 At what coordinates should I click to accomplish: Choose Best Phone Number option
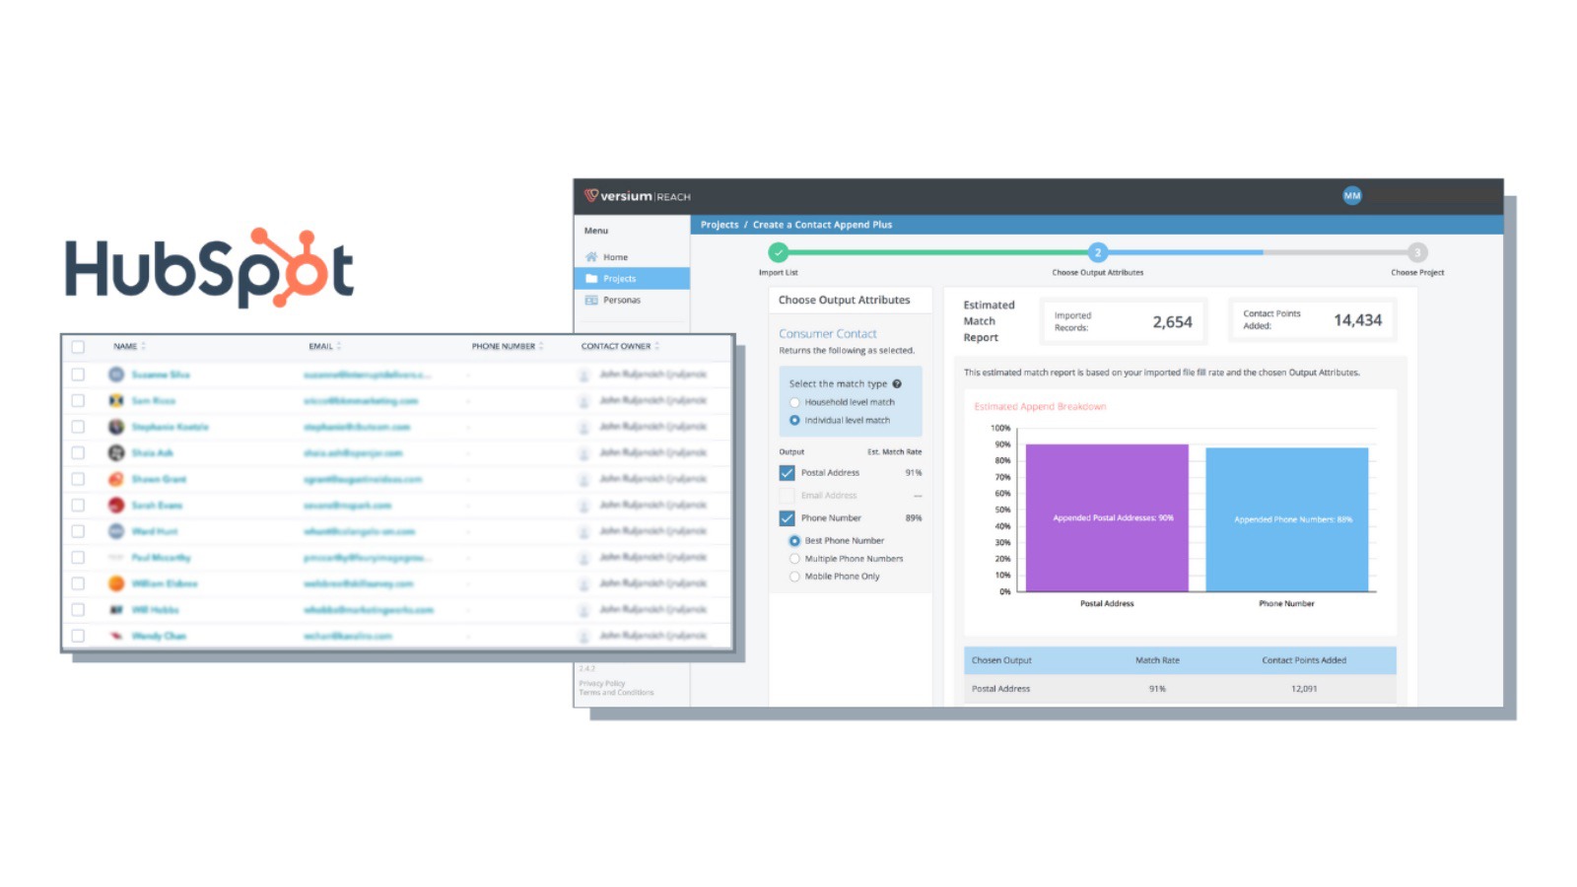coord(794,541)
